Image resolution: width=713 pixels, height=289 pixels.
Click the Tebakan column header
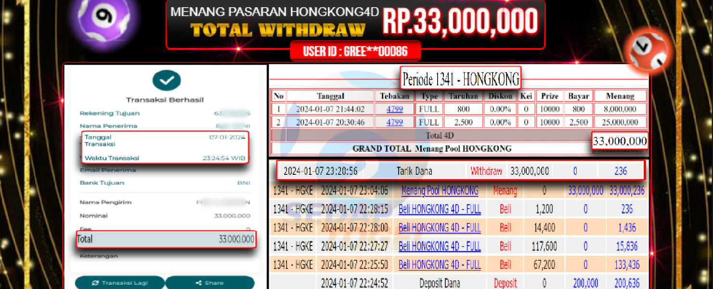click(x=395, y=96)
